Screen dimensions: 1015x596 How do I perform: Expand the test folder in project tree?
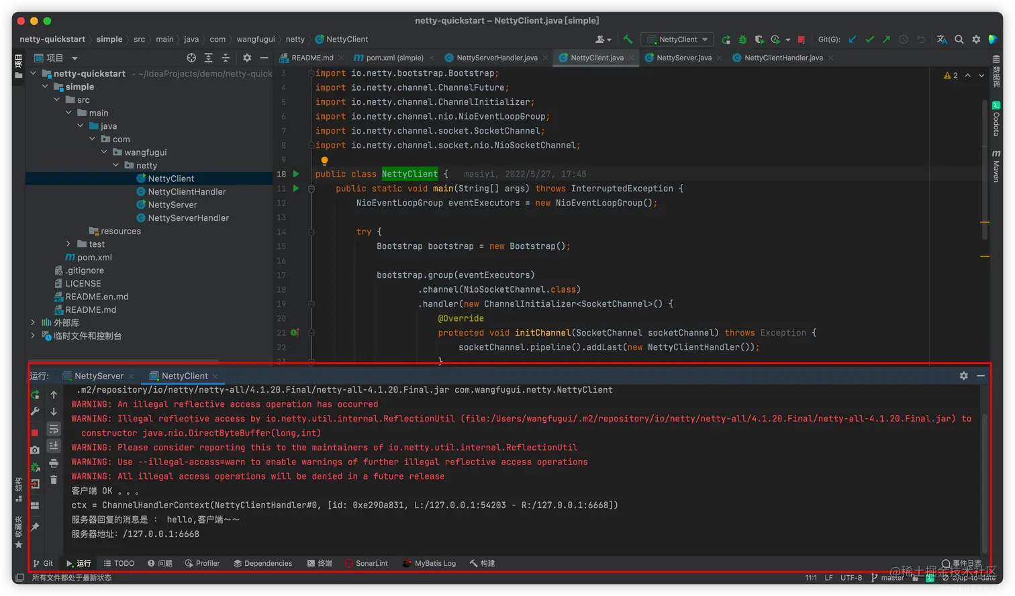click(68, 244)
